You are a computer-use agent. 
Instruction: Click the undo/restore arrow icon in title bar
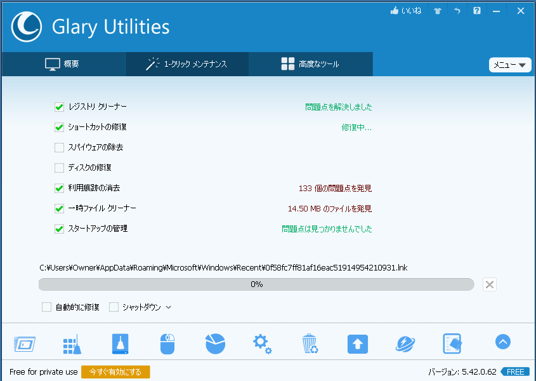pyautogui.click(x=457, y=11)
